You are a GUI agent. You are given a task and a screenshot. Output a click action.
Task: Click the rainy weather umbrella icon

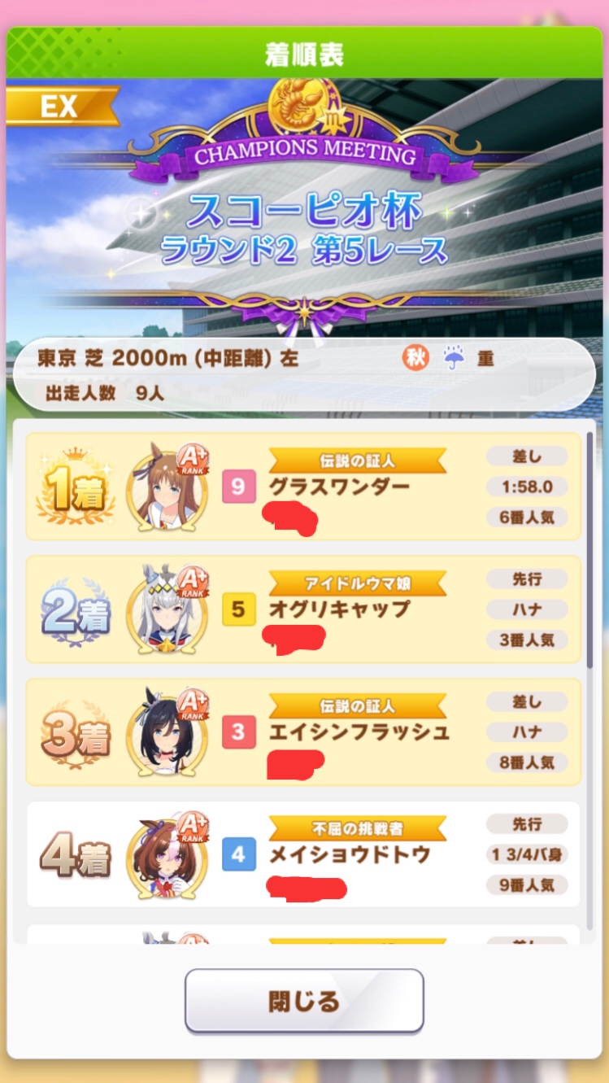pos(454,358)
